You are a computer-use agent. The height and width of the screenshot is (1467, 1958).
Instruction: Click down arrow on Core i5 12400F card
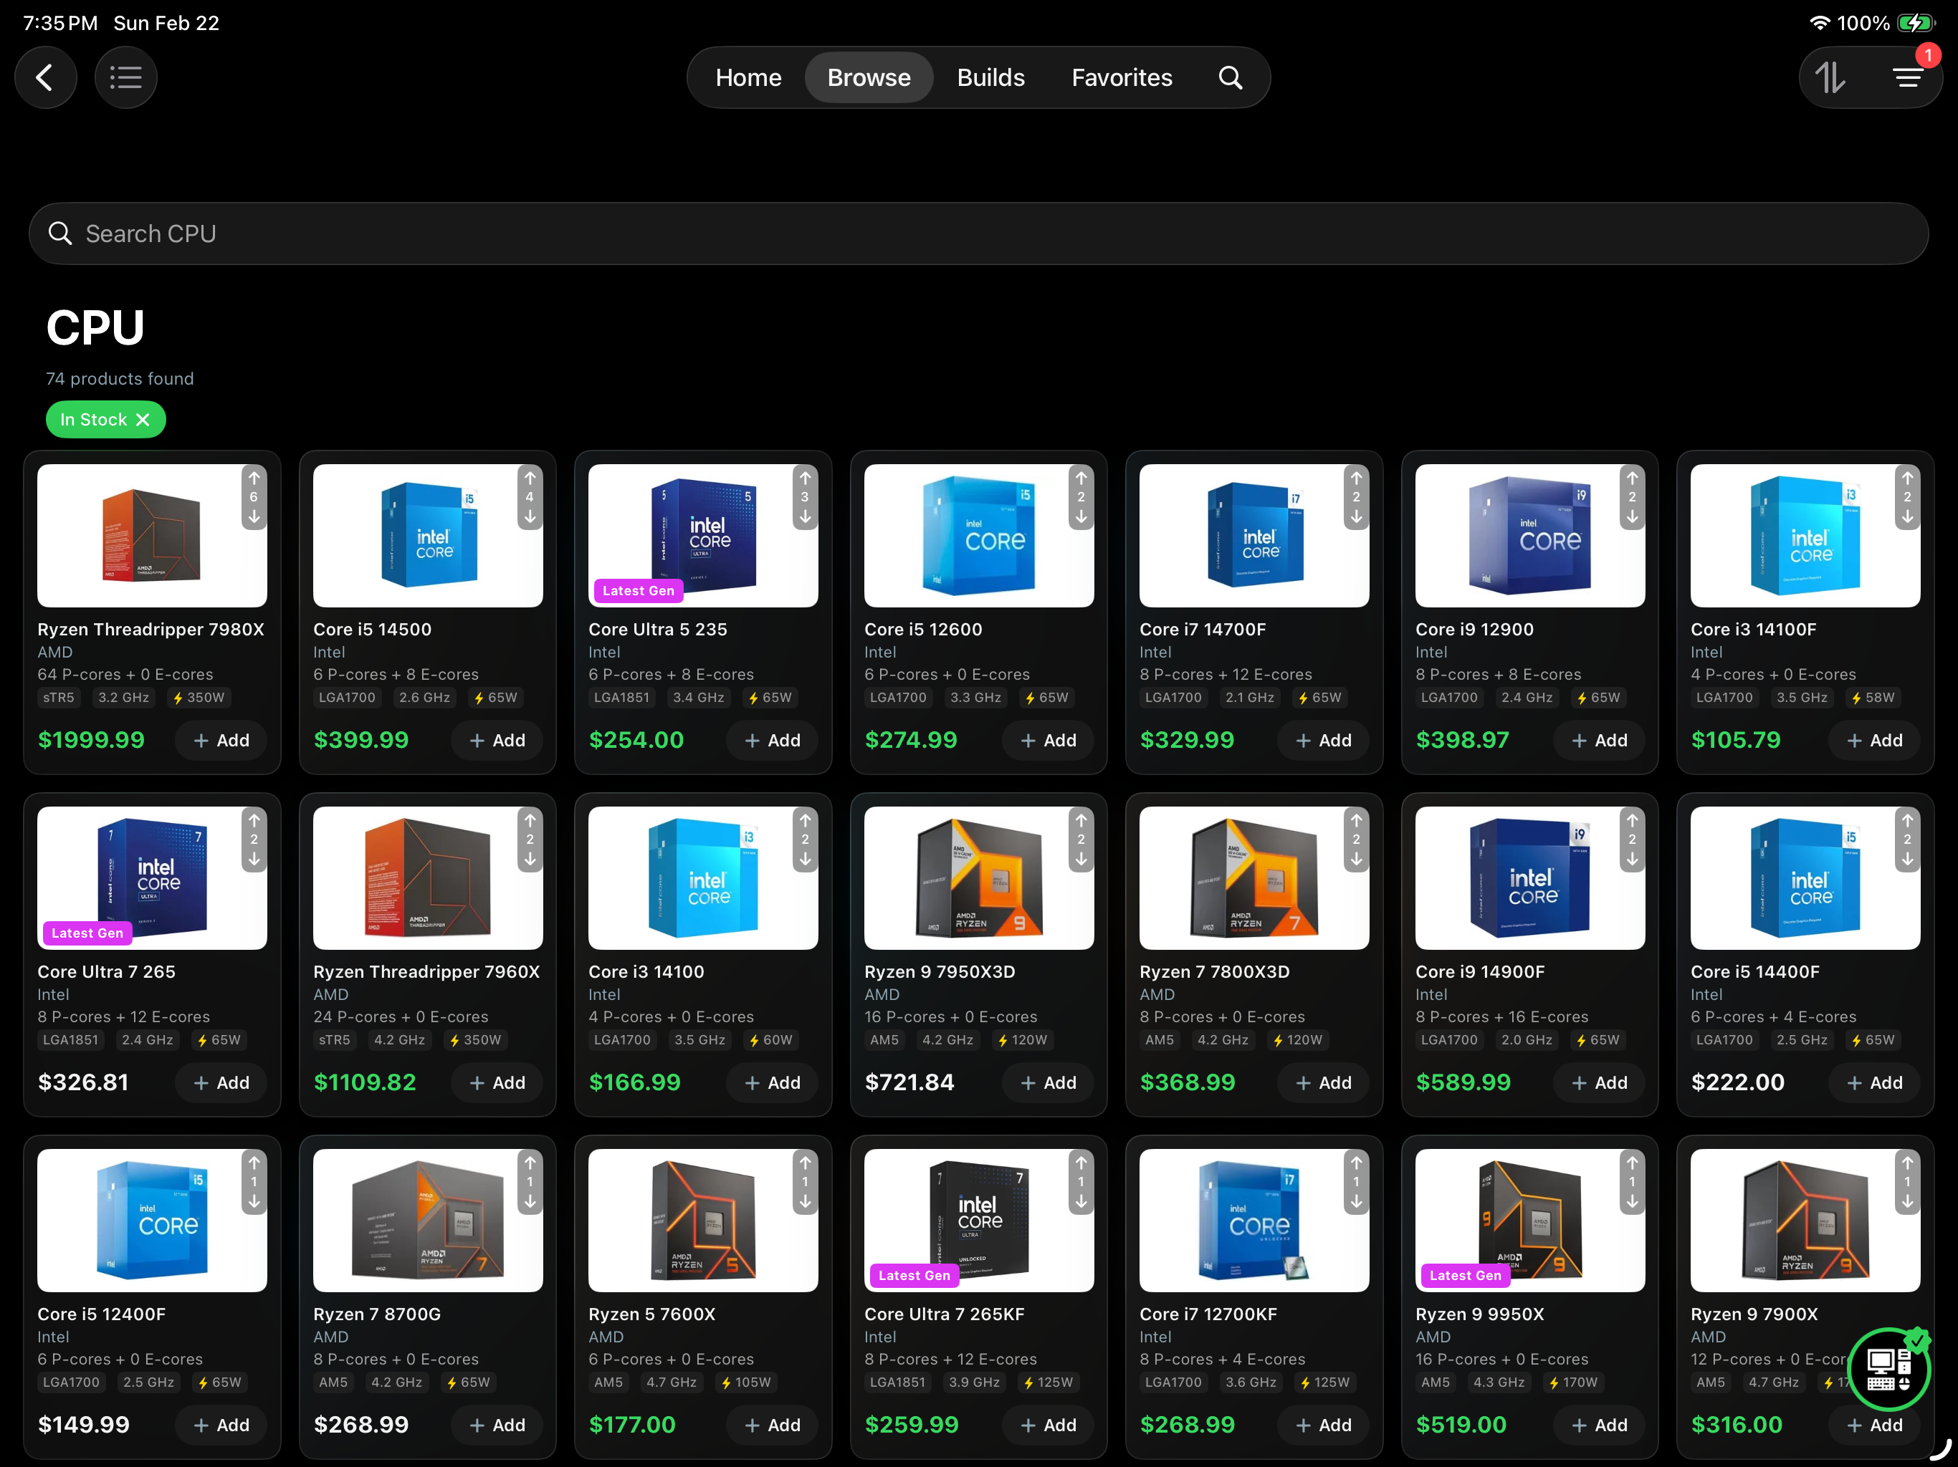pyautogui.click(x=254, y=1201)
